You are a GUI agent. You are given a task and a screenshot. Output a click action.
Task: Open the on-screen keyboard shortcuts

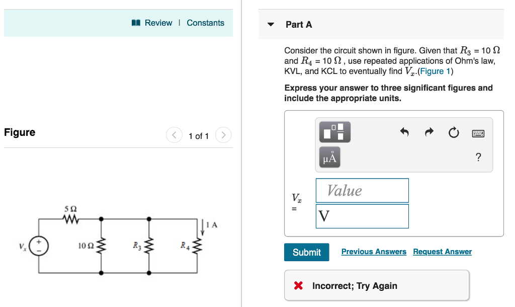click(478, 133)
